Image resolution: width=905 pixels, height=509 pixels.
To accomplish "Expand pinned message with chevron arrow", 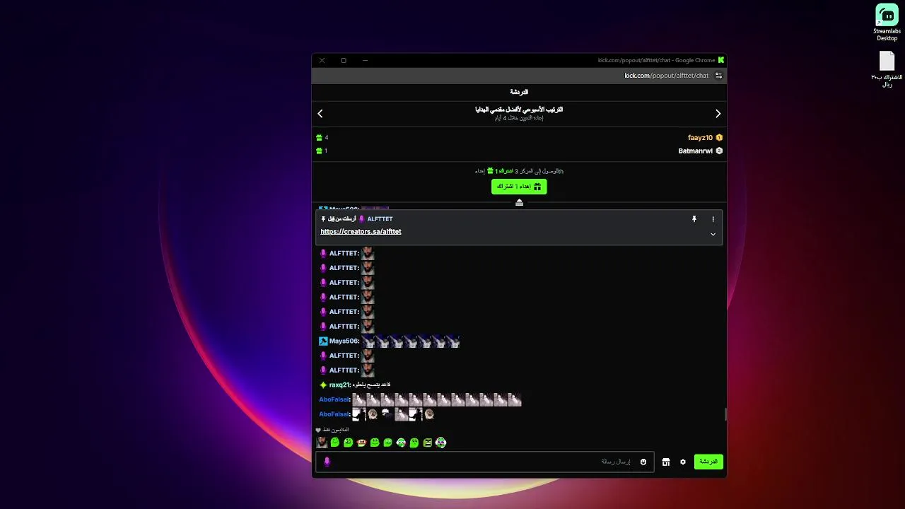I will click(713, 234).
